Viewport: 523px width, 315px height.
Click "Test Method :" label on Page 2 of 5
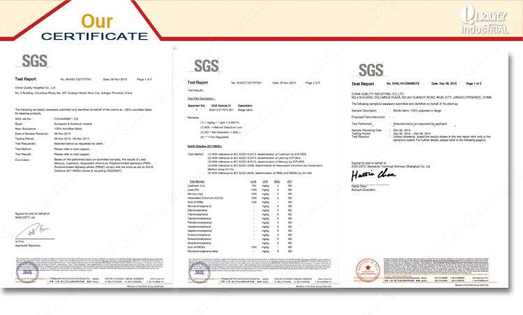196,154
